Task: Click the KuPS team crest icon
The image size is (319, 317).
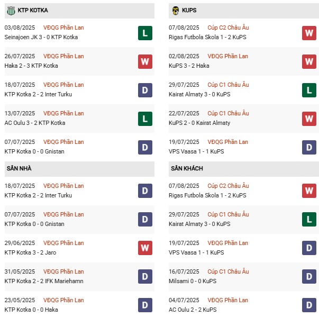Action: [175, 11]
